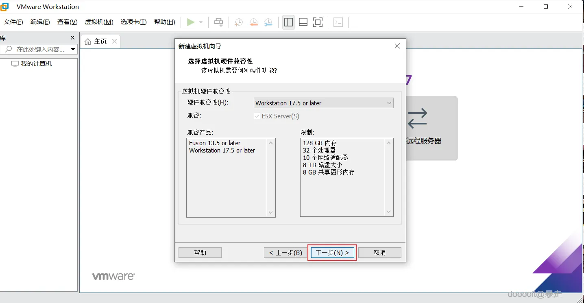Open the 虚拟机(M) menu
Viewport: 584px width, 303px height.
[x=99, y=22]
